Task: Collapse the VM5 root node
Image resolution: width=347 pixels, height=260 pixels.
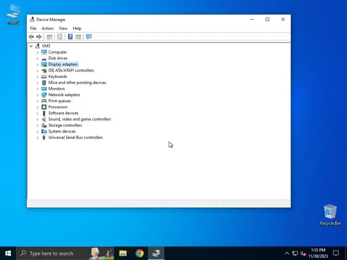Action: click(31, 46)
